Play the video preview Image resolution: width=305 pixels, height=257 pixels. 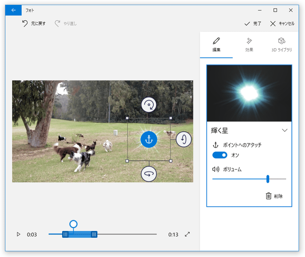(x=18, y=234)
